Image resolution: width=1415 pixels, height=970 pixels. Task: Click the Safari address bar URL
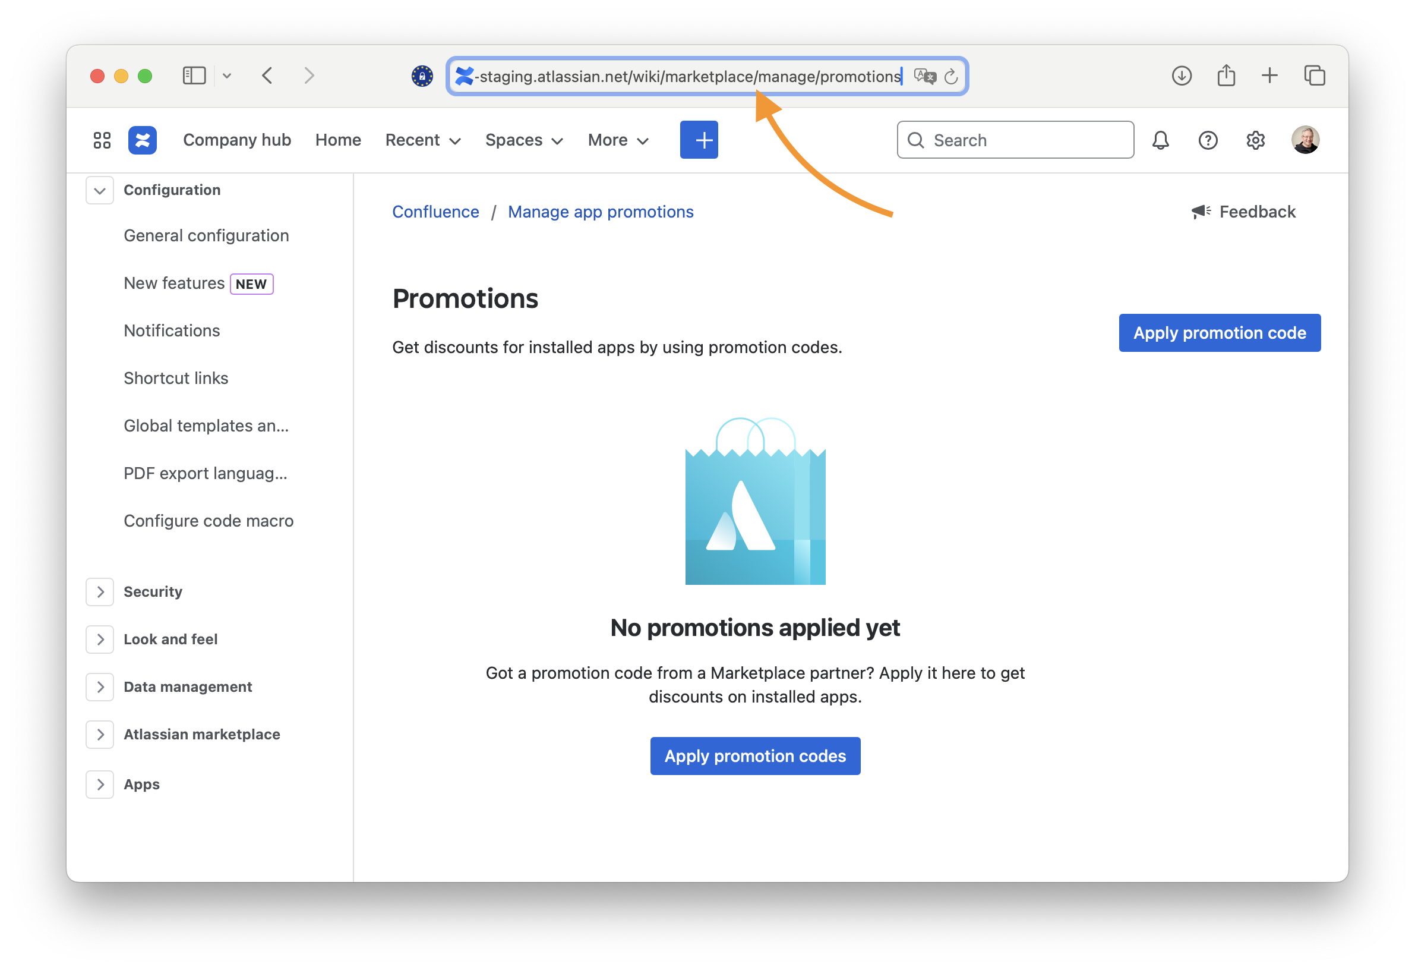click(x=687, y=76)
